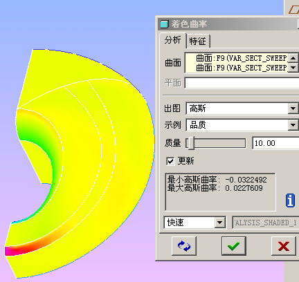This screenshot has width=299, height=282.
Task: Confirm with the green checkmark button
Action: click(234, 246)
